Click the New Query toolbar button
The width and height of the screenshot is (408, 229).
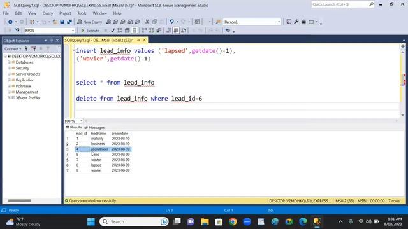(89, 22)
